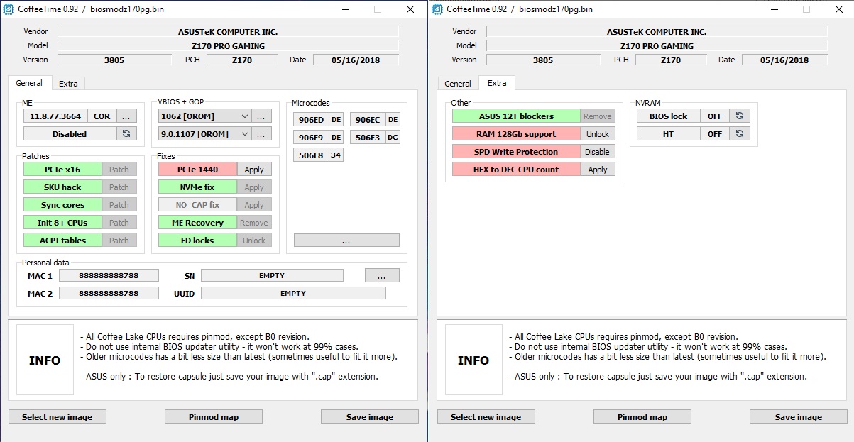Image resolution: width=854 pixels, height=442 pixels.
Task: Open Pinmod map in right window
Action: point(642,417)
